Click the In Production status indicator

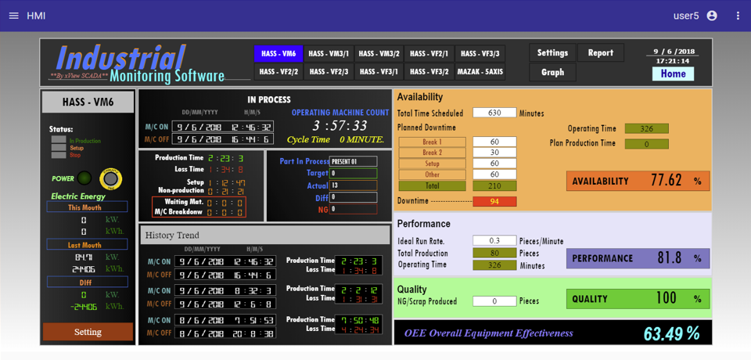pyautogui.click(x=59, y=140)
